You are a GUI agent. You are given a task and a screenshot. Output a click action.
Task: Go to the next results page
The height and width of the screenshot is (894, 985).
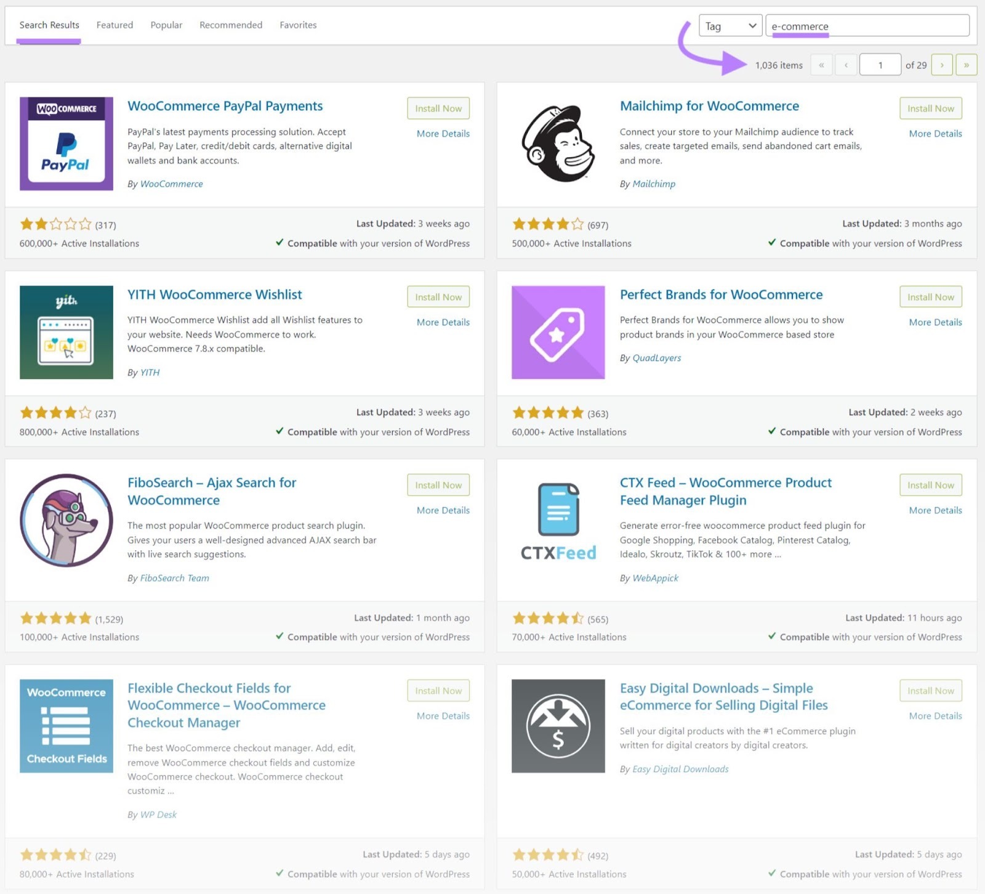942,65
